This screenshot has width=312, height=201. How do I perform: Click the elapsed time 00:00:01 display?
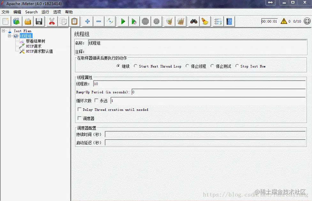pos(269,21)
